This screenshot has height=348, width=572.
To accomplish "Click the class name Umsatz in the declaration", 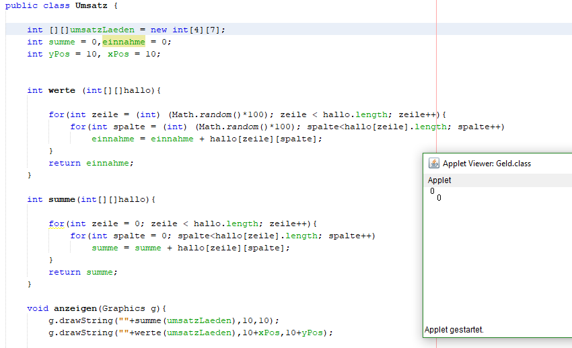I will (x=91, y=5).
